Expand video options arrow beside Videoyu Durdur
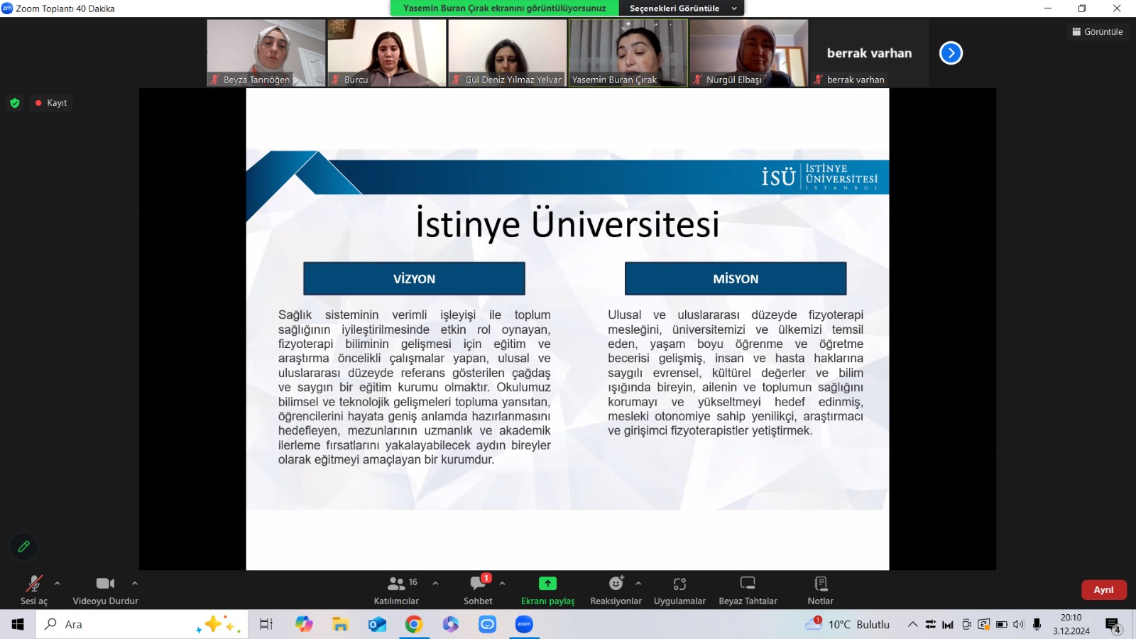 click(x=135, y=584)
